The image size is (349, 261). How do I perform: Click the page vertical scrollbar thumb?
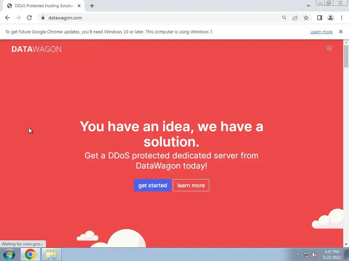(346, 56)
